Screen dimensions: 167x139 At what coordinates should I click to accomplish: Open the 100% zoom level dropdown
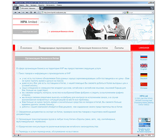point(153,135)
